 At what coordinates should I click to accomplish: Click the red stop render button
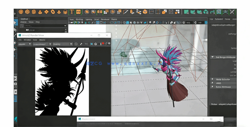tap(103, 44)
